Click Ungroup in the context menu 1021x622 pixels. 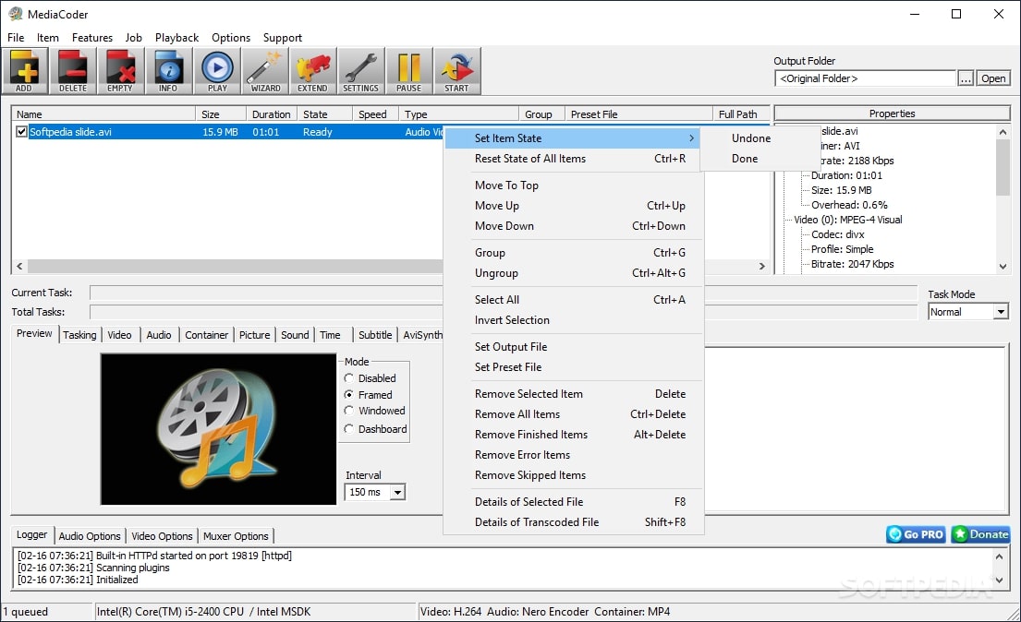coord(573,272)
